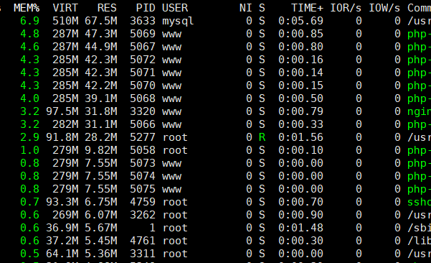This screenshot has height=263, width=431.
Task: Click PID 5277 running process
Action: coord(143,137)
